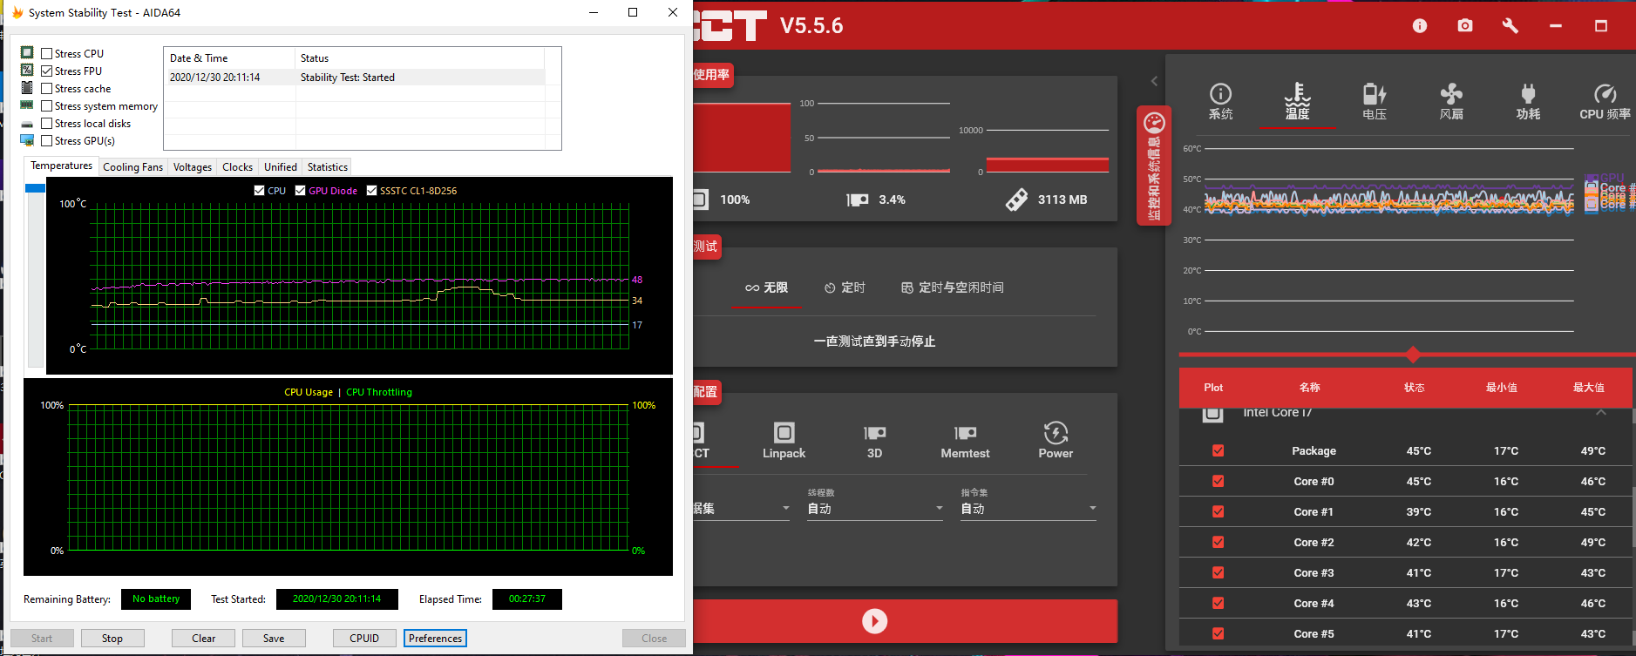This screenshot has height=656, width=1636.
Task: Switch to 电压 voltage tab icon
Action: (1375, 101)
